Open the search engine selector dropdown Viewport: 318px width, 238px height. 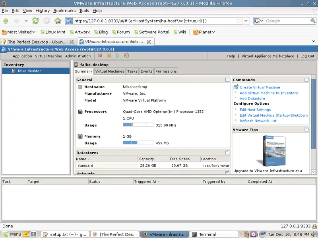tap(259, 21)
